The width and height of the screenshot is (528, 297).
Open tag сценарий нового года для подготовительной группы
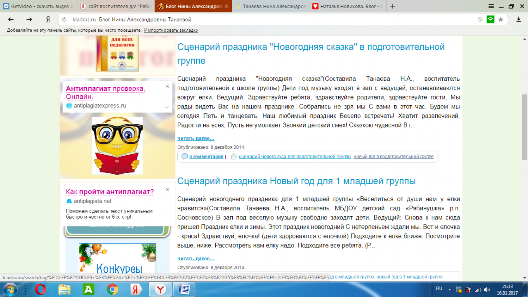295,157
